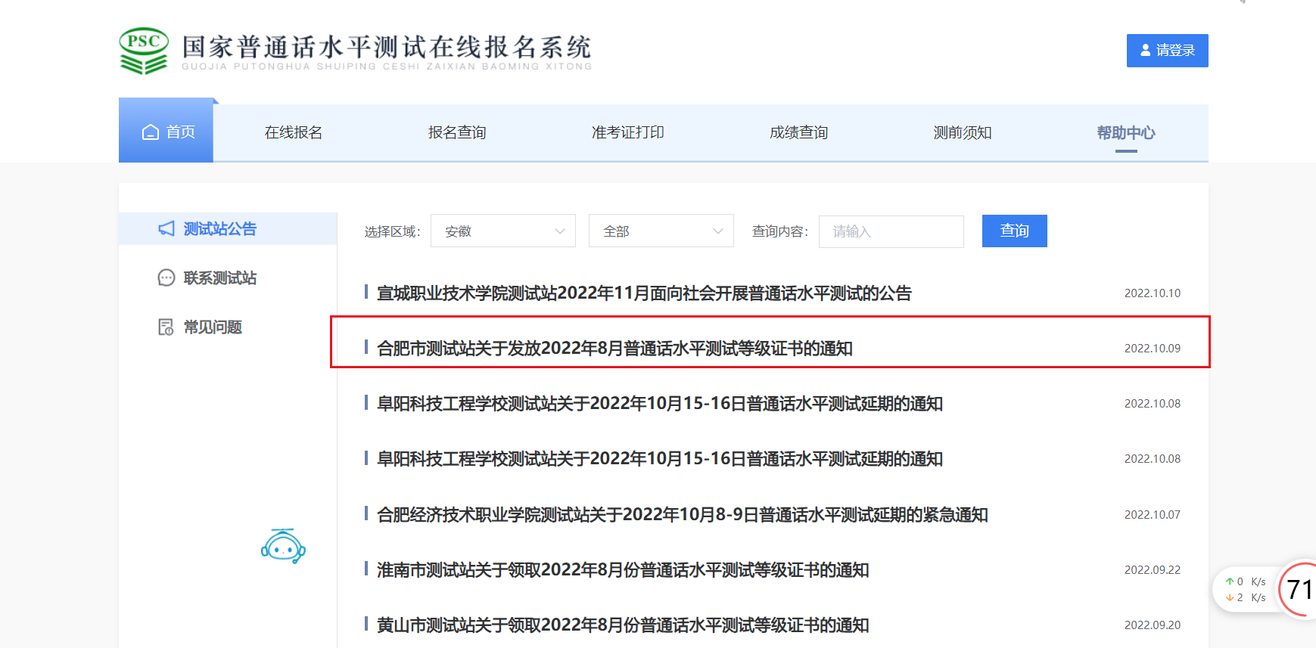Click the blue 查询 search button
The height and width of the screenshot is (648, 1316).
pos(1014,231)
